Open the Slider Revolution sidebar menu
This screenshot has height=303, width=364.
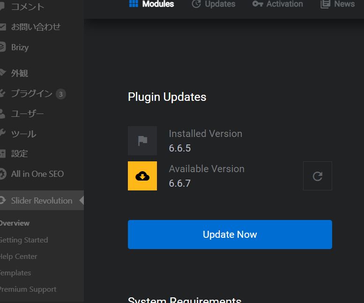pos(41,201)
